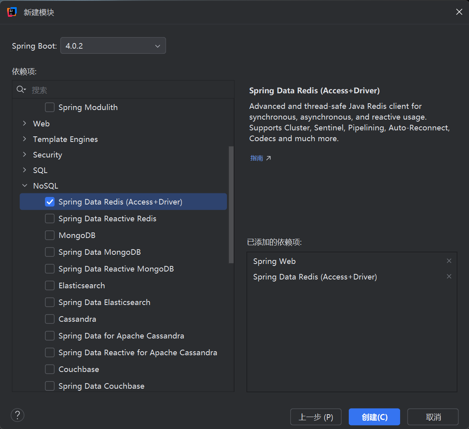Open the Spring Boot version dropdown

click(113, 45)
